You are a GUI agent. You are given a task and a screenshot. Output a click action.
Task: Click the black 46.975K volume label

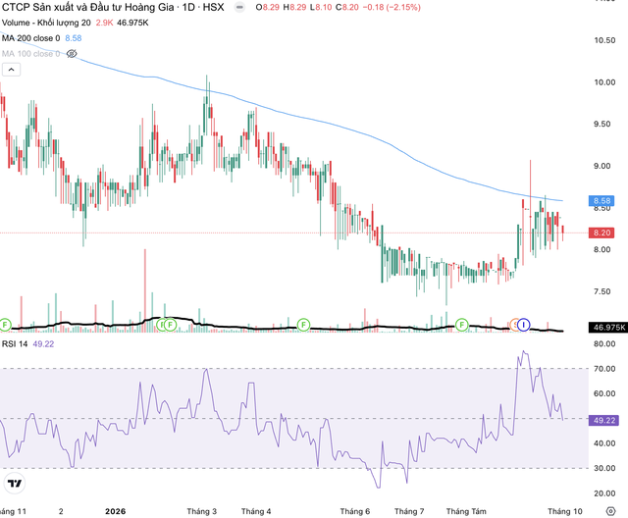click(608, 327)
